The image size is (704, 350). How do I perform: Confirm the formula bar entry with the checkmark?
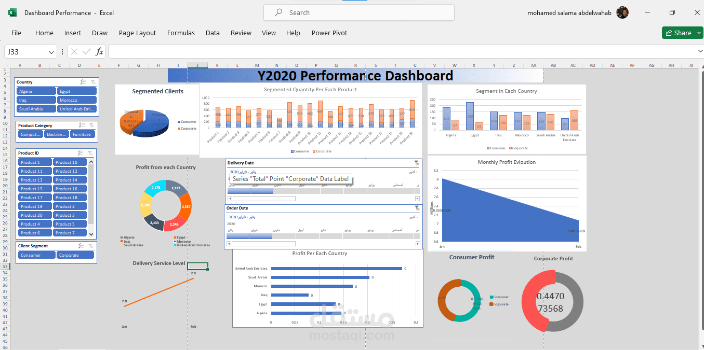(x=87, y=52)
